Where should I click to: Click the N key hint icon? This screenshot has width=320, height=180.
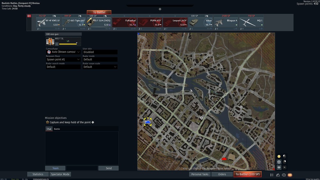(284, 167)
